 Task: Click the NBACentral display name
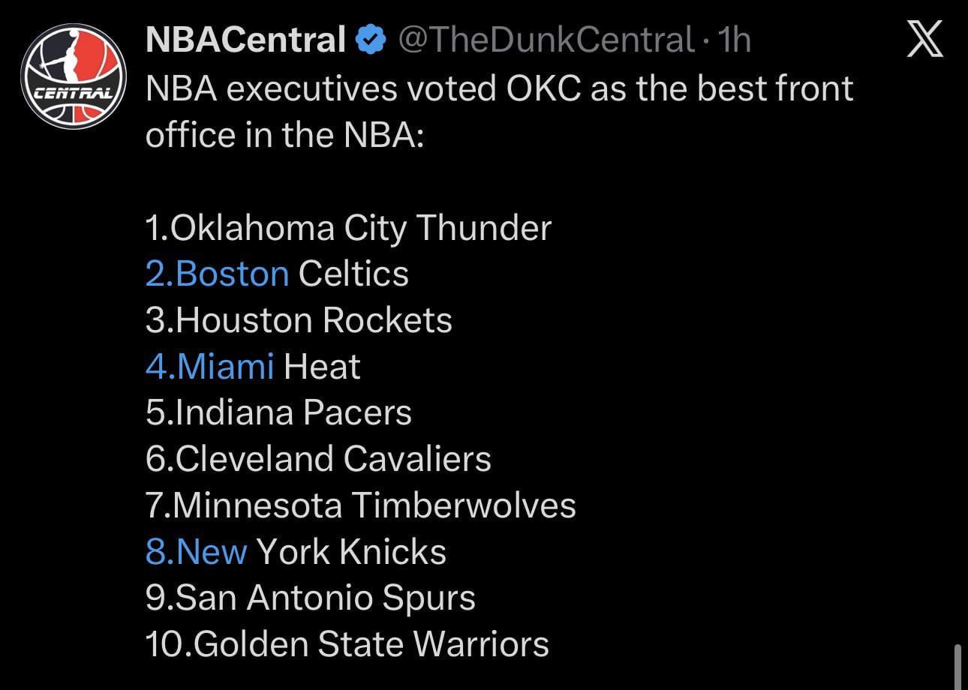tap(242, 38)
